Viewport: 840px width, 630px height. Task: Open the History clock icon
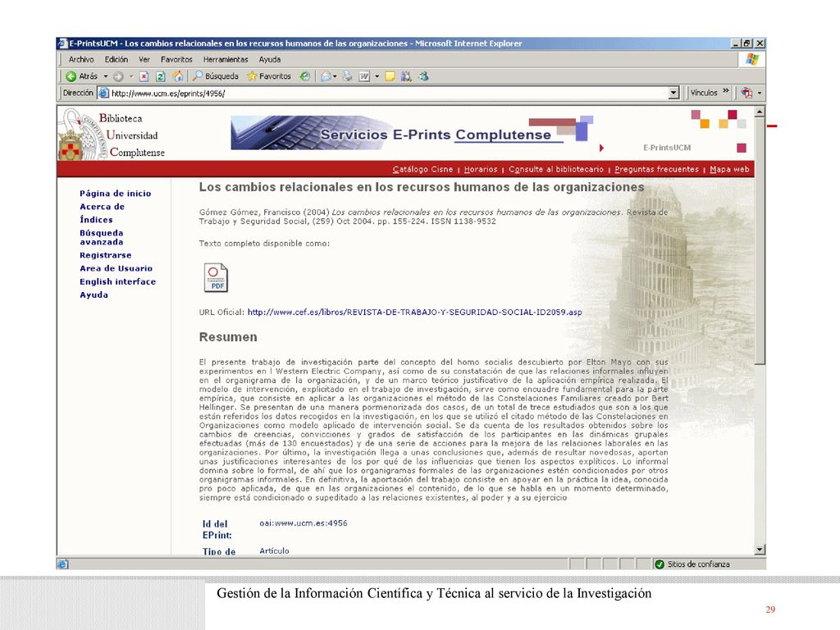305,76
